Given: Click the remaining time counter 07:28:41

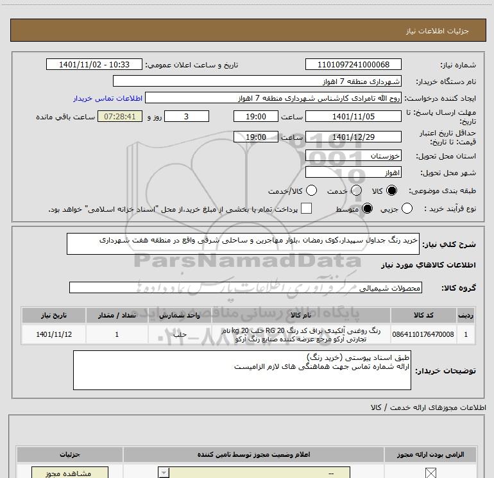Looking at the screenshot, I should click(x=120, y=117).
